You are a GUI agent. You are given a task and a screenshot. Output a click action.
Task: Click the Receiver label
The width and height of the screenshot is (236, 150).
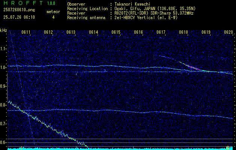[x=76, y=13]
